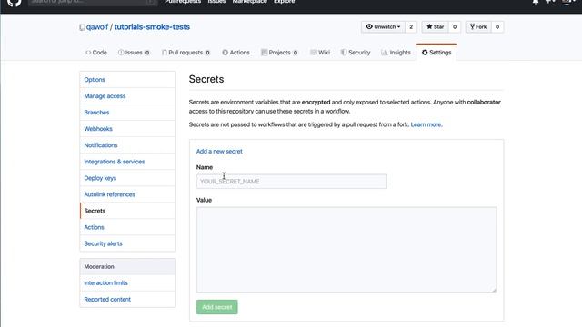Click the Add secret button

pos(217,307)
